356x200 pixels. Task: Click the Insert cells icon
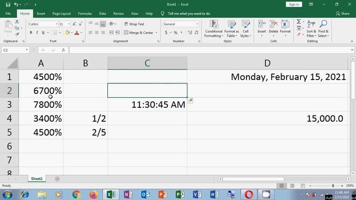pyautogui.click(x=261, y=24)
